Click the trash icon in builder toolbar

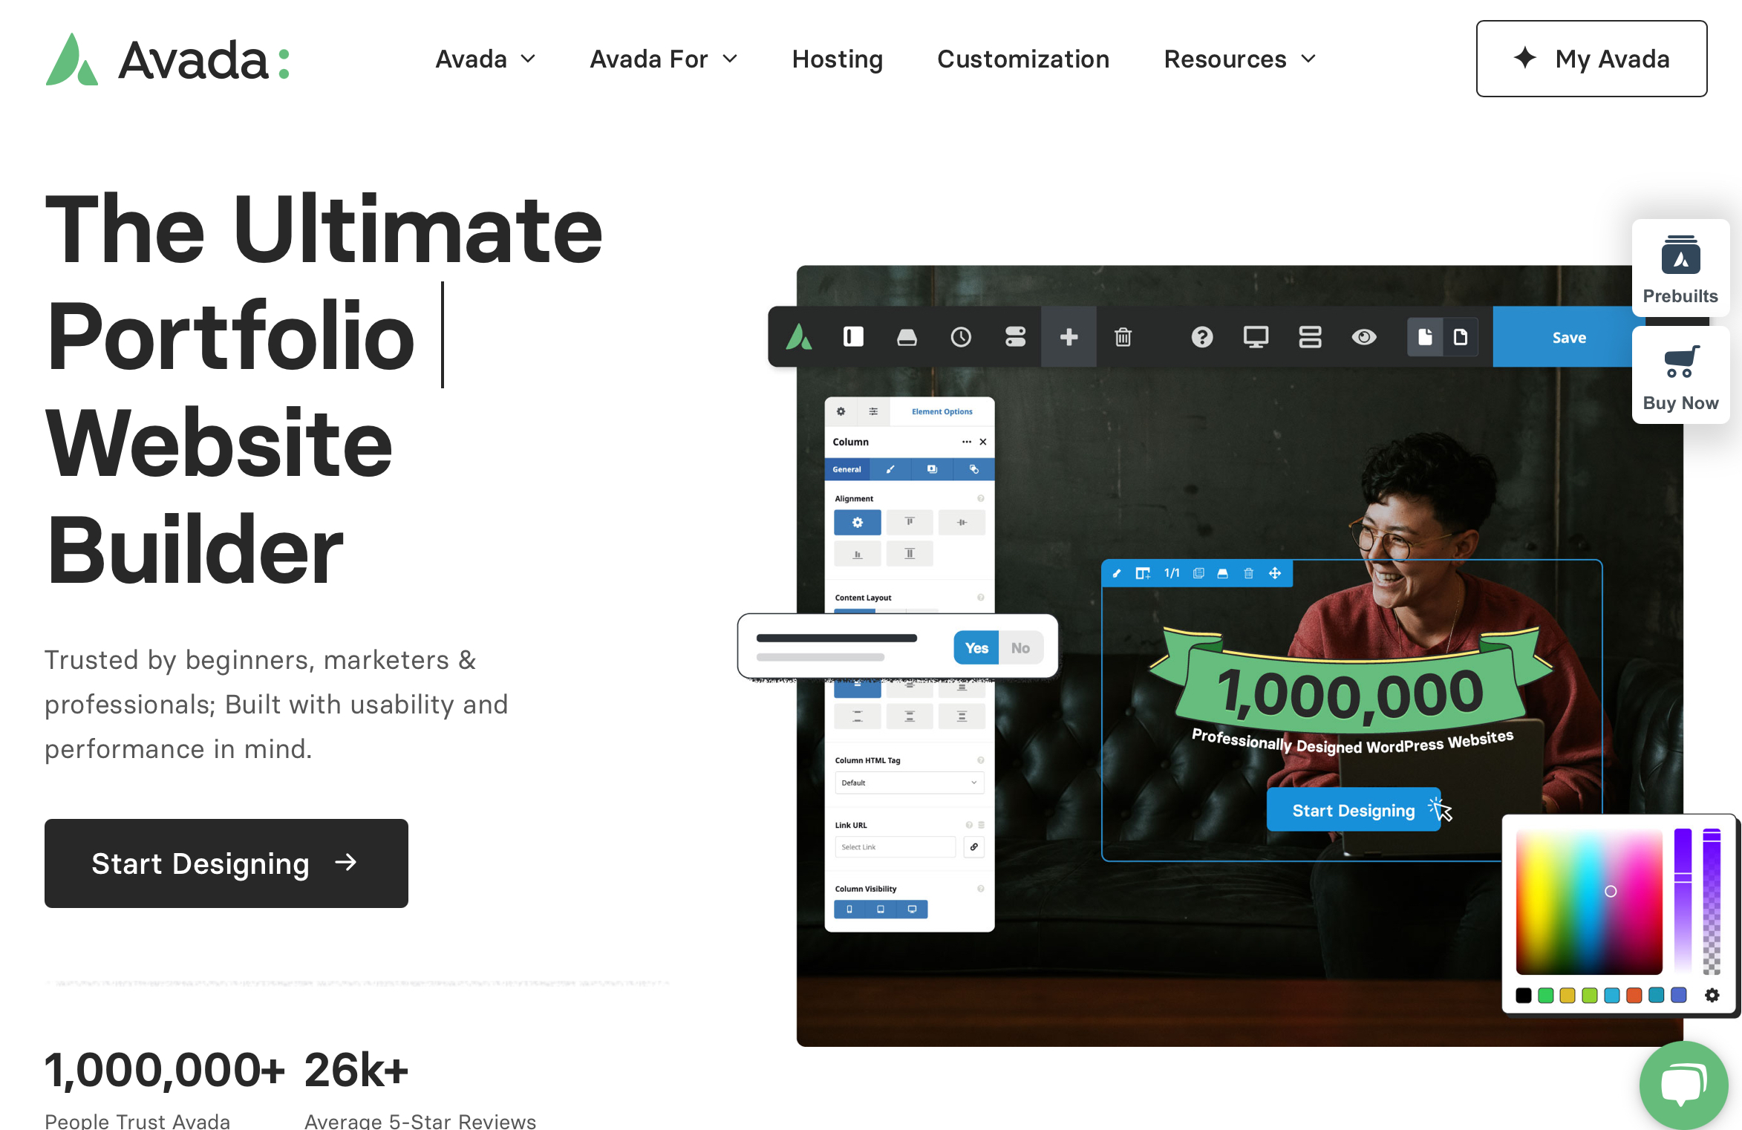[1123, 337]
